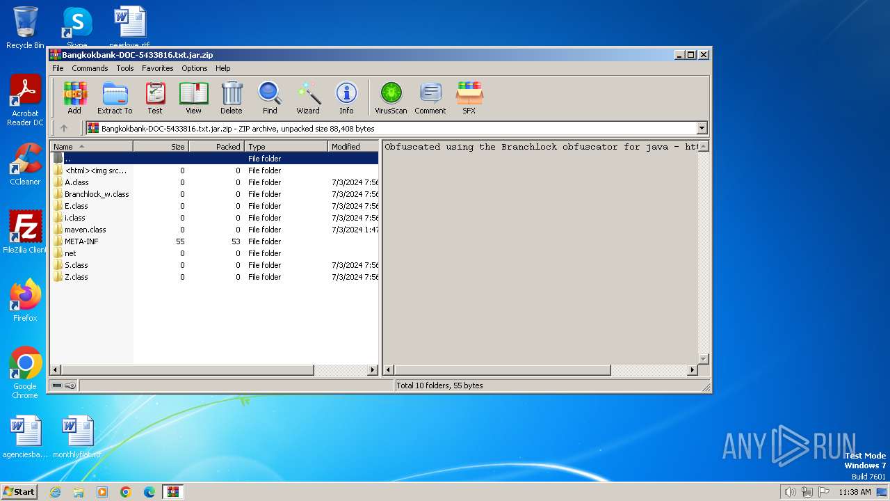
Task: Select the i.class folder
Action: pyautogui.click(x=214, y=218)
